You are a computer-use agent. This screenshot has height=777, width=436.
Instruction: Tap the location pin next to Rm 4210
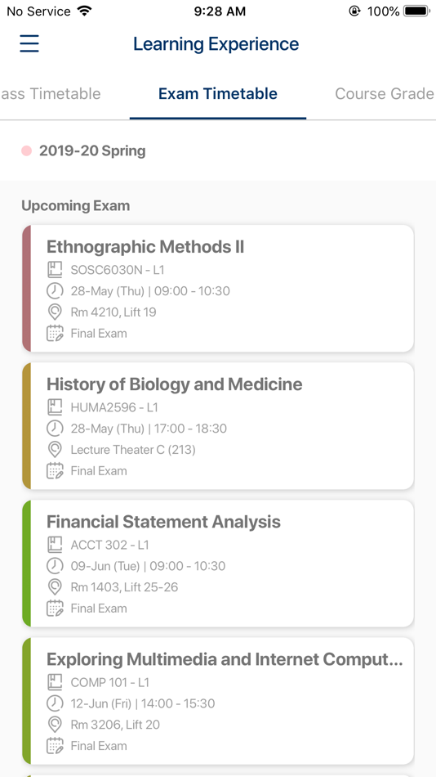point(55,312)
